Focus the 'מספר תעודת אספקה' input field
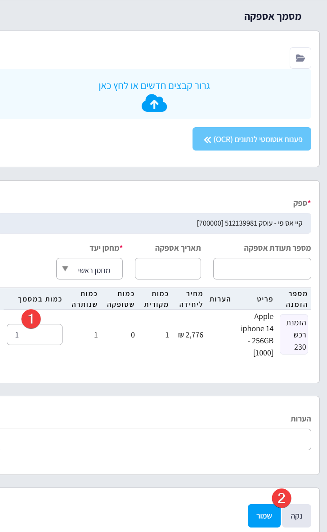Image resolution: width=327 pixels, height=532 pixels. 262,269
